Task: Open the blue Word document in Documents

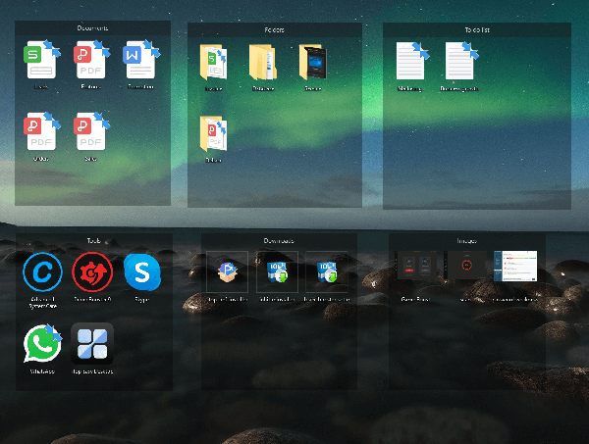Action: 140,60
